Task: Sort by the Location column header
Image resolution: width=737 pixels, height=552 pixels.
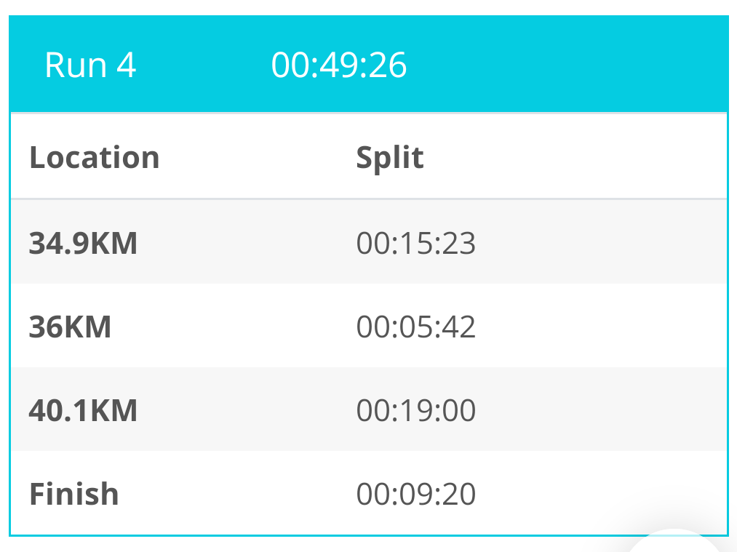Action: 95,157
